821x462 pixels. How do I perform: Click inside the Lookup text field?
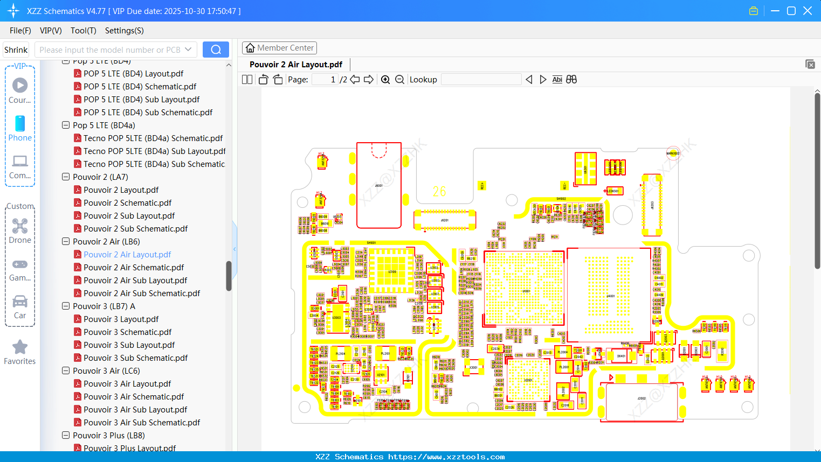(x=480, y=79)
